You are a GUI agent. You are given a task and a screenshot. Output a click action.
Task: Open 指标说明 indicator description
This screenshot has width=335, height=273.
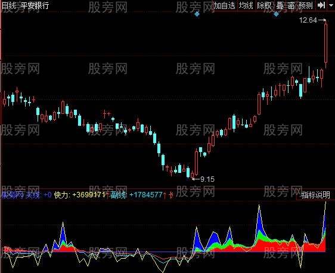pos(315,194)
